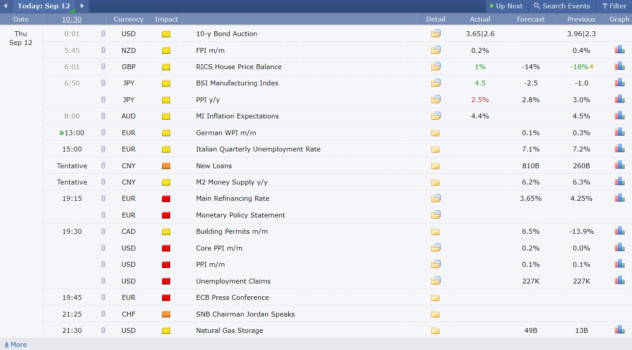Toggle alert sound for German WPI m/m
This screenshot has height=350, width=632.
tap(103, 133)
